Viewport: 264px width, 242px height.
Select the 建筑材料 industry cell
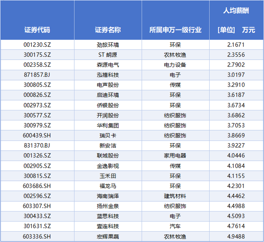point(175,196)
